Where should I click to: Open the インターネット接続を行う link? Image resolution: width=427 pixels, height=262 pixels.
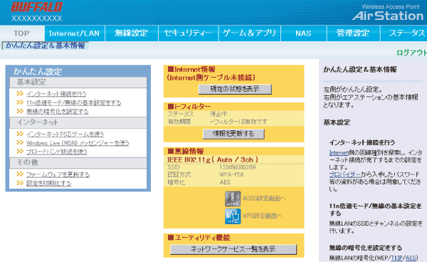coord(56,94)
